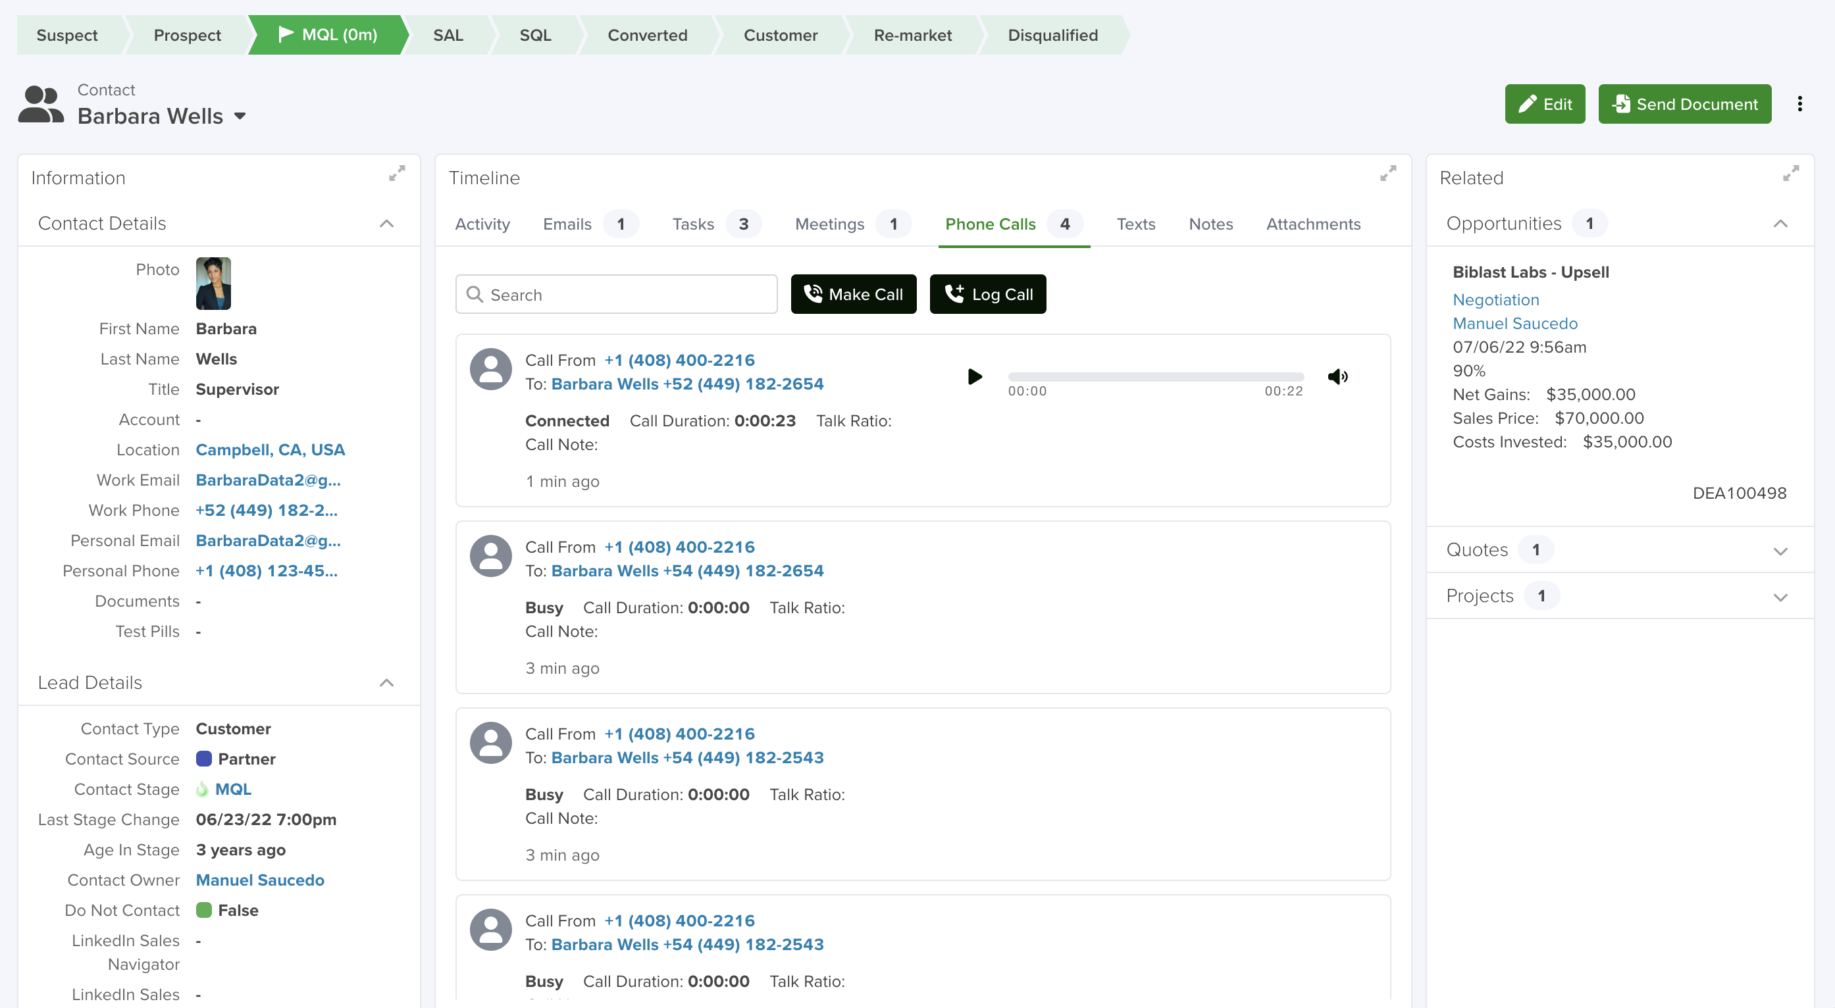
Task: Open the Campbell, CA, USA location link
Action: coord(270,450)
